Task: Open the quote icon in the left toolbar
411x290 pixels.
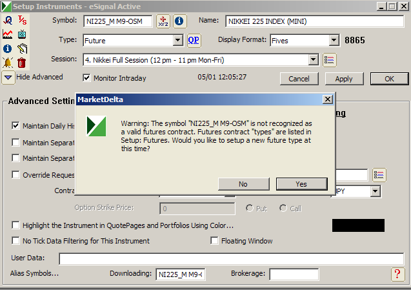Action: [x=8, y=20]
